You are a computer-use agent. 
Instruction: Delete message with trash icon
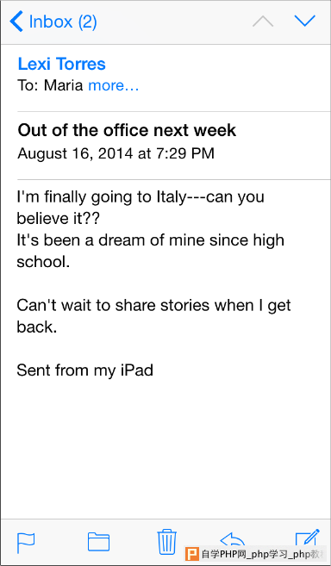[167, 542]
